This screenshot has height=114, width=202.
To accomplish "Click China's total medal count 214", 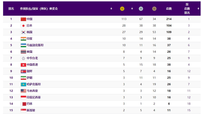I will 169,19.
